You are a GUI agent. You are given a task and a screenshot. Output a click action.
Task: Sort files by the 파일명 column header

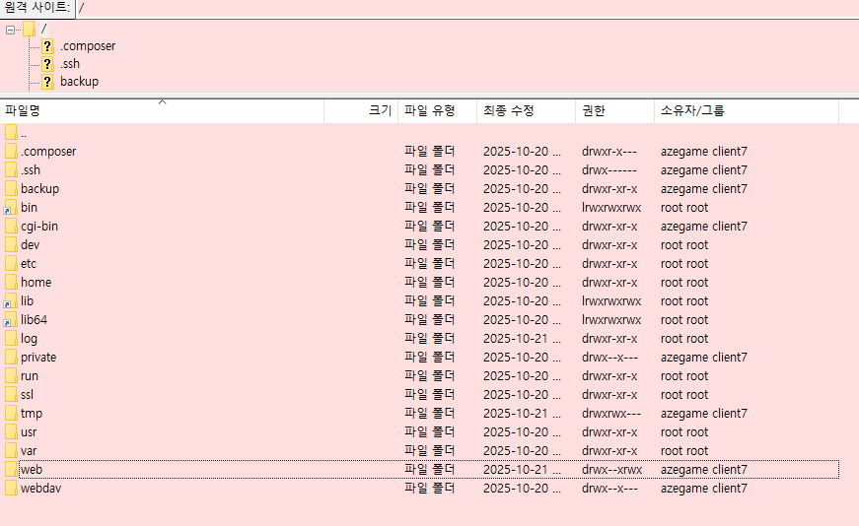[x=22, y=111]
